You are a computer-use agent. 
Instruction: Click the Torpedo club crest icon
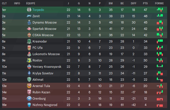[x=29, y=10]
